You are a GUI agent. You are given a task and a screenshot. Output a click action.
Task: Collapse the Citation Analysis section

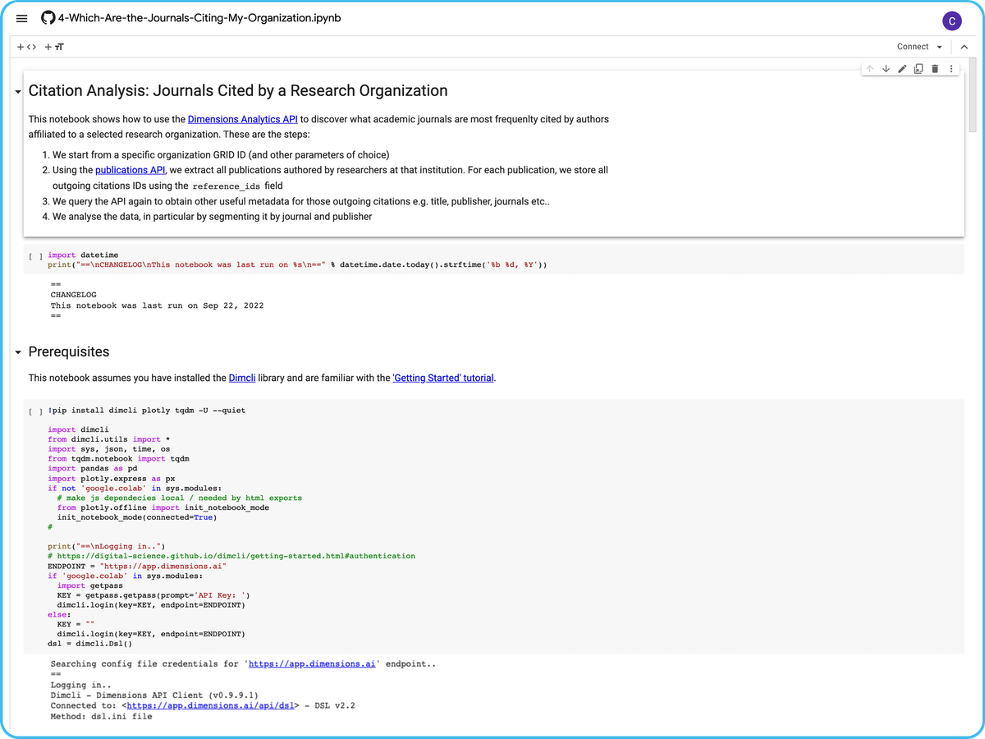tap(17, 90)
